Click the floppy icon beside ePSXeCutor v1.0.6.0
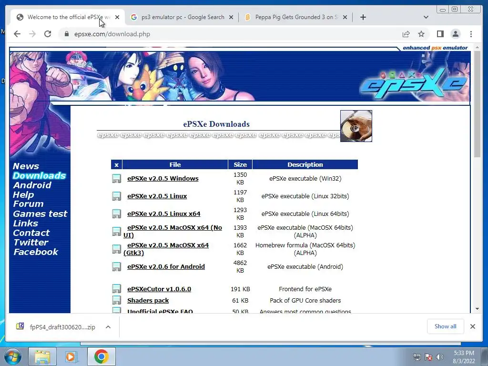Image resolution: width=488 pixels, height=366 pixels. click(116, 289)
